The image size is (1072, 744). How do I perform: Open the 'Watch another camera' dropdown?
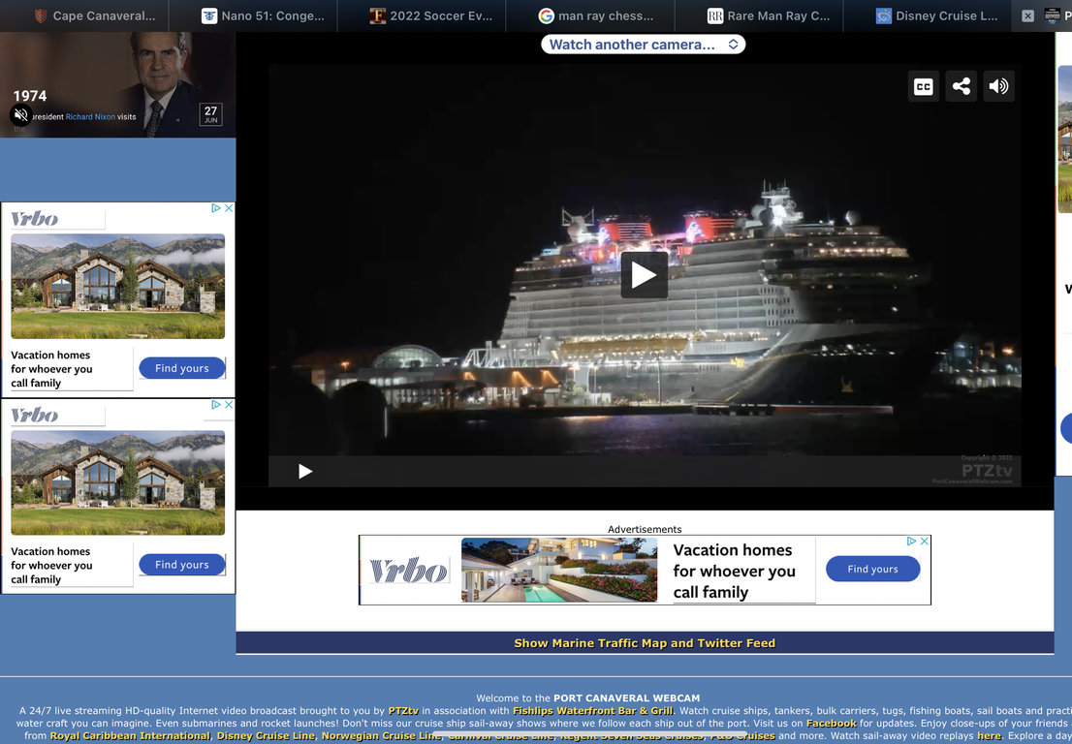[643, 45]
